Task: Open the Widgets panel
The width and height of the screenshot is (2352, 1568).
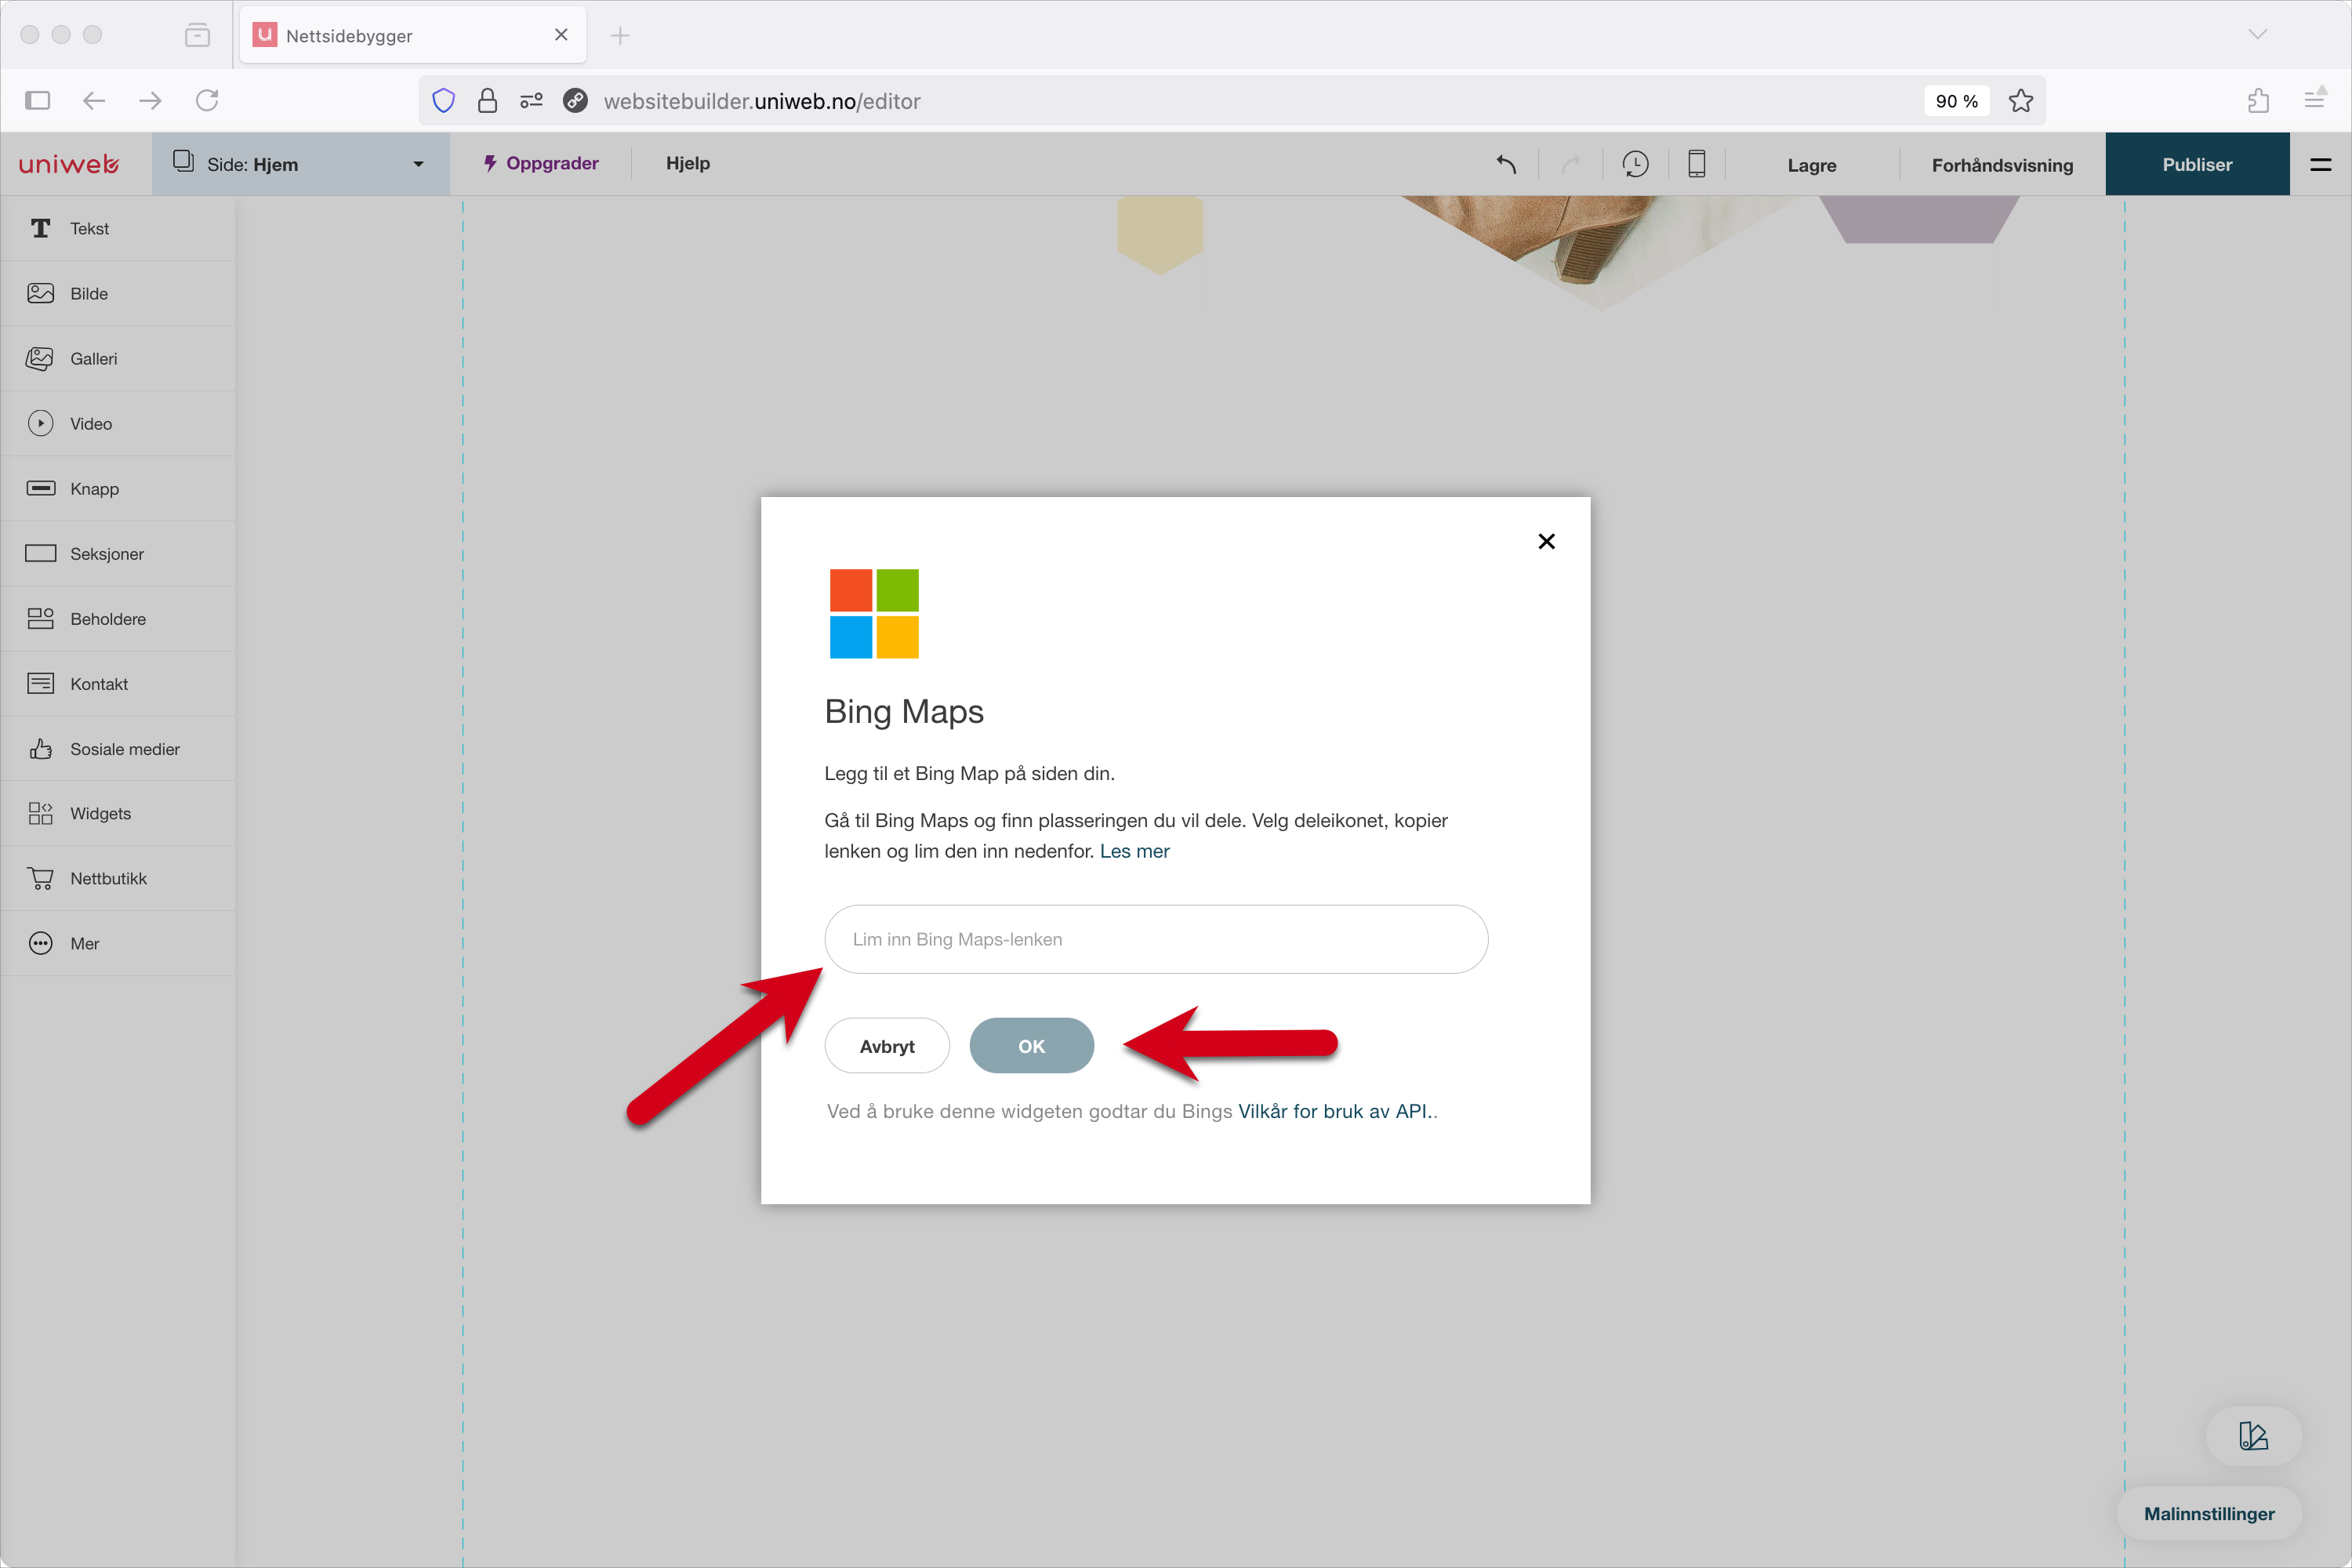Action: (118, 813)
